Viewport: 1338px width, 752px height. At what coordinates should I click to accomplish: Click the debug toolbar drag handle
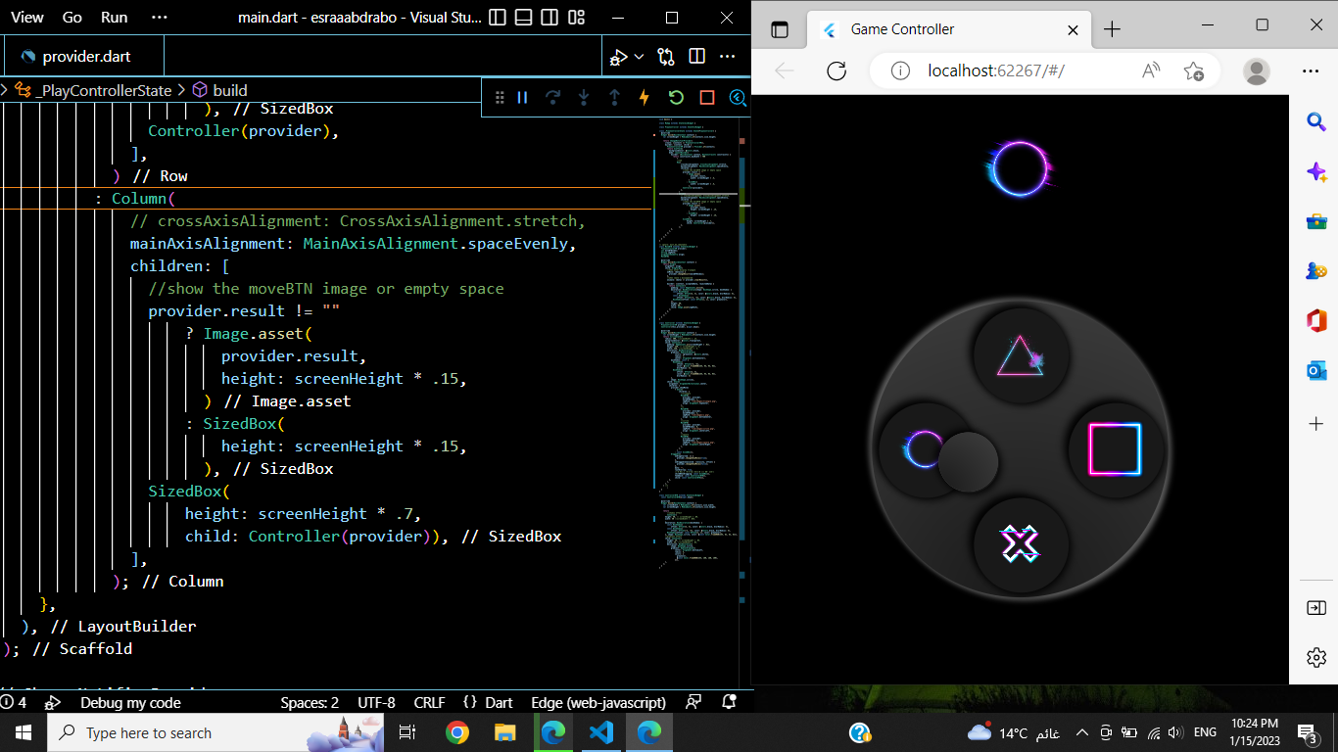pyautogui.click(x=500, y=97)
